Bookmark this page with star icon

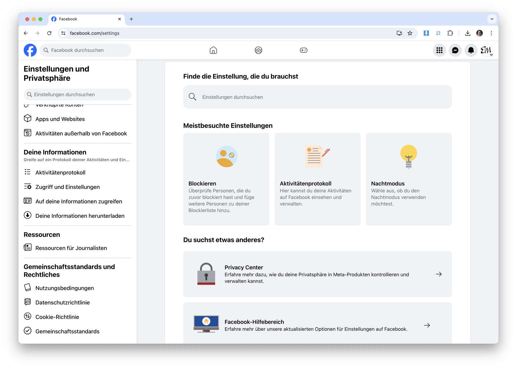[x=410, y=33]
